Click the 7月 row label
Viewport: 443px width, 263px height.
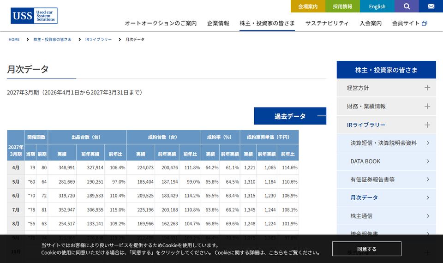(16, 209)
